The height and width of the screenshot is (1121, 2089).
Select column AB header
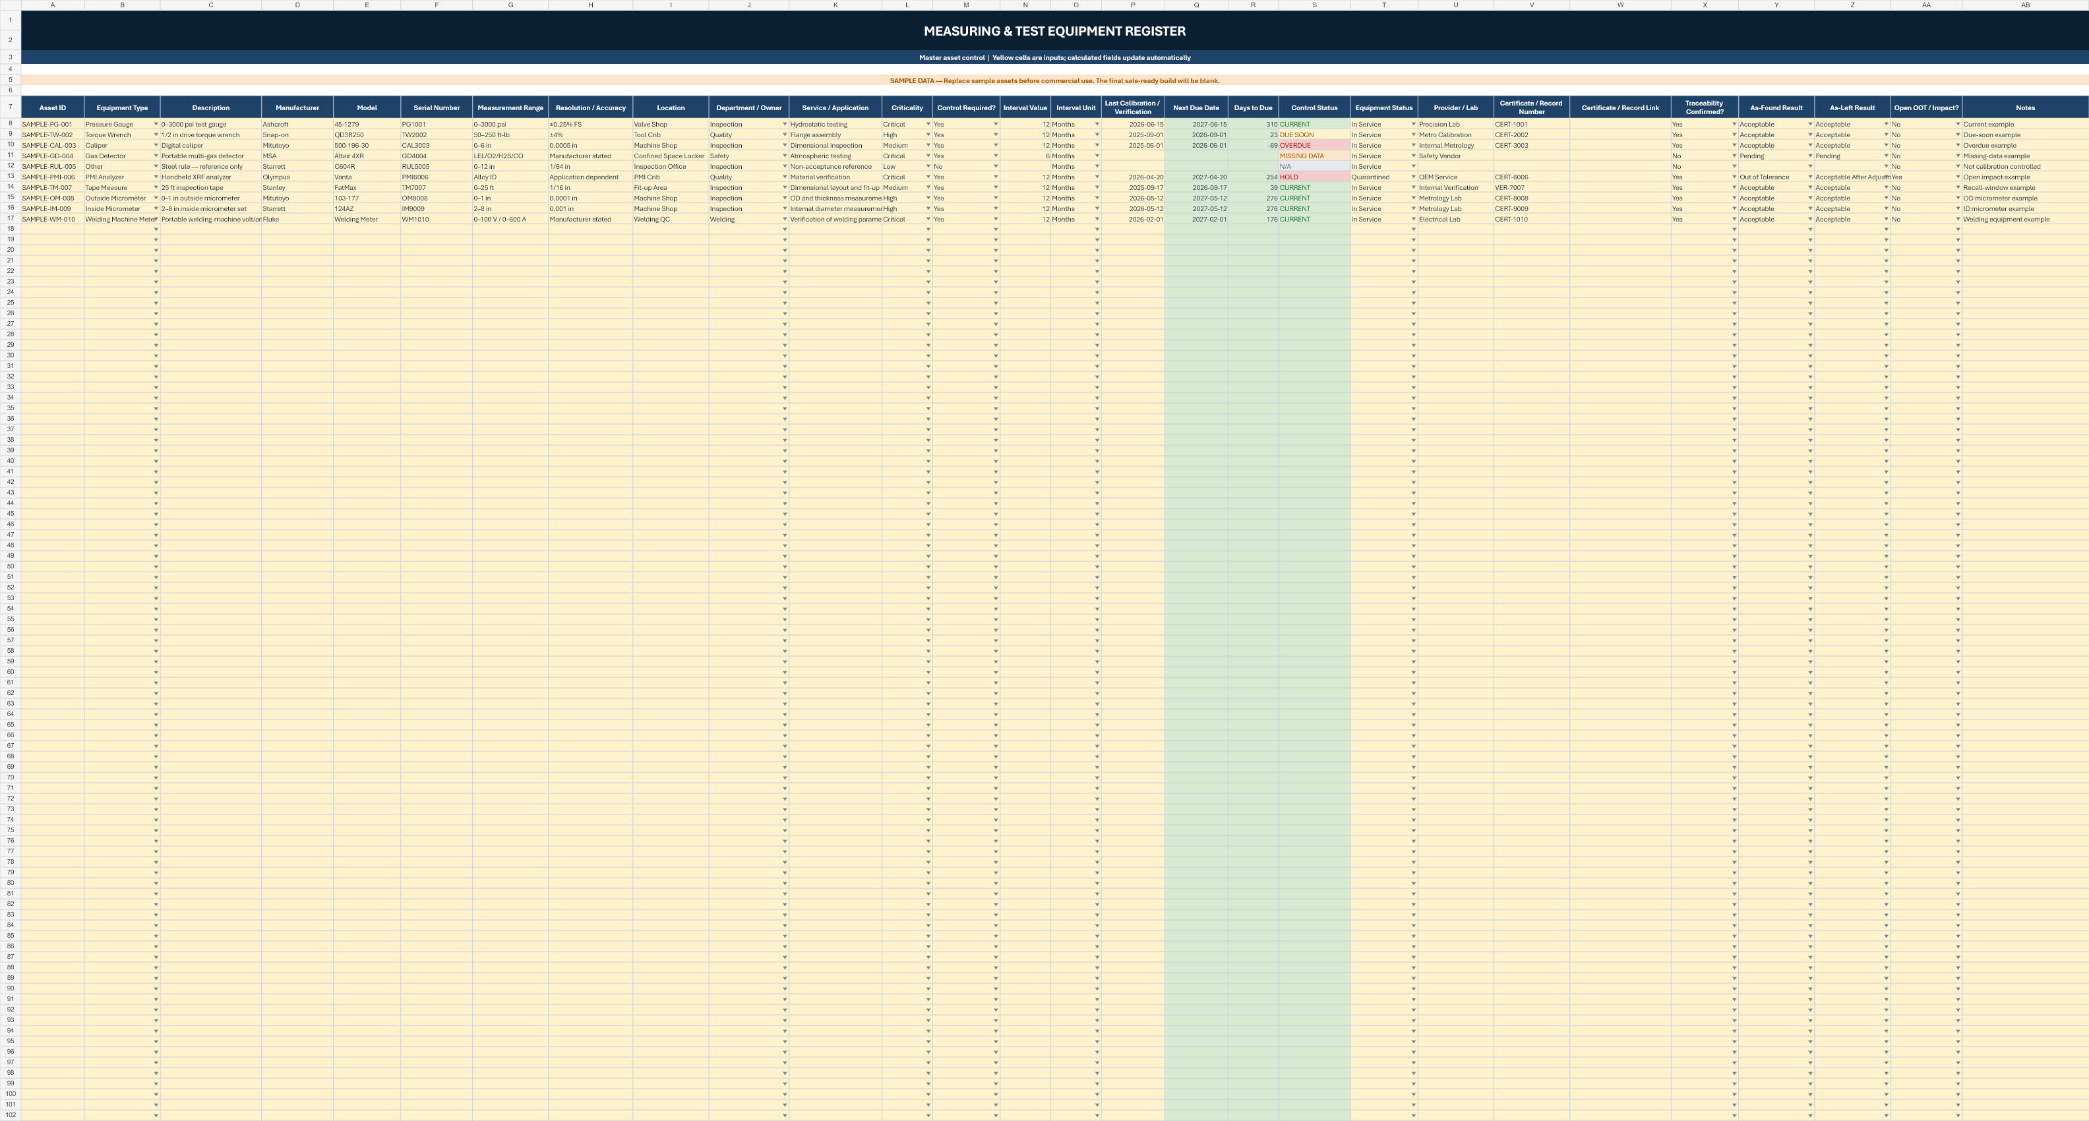tap(2025, 5)
